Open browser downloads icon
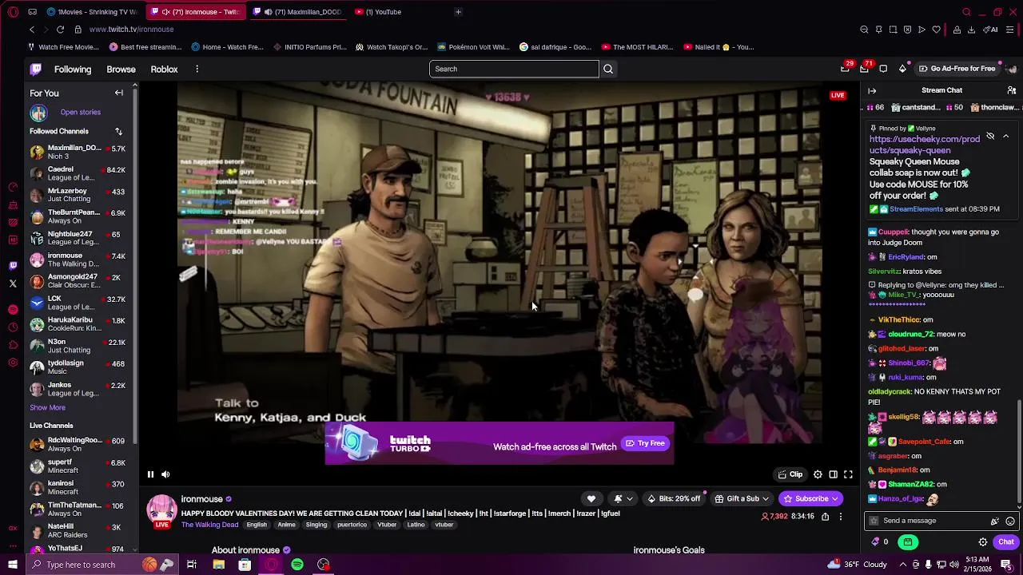 pos(971,30)
